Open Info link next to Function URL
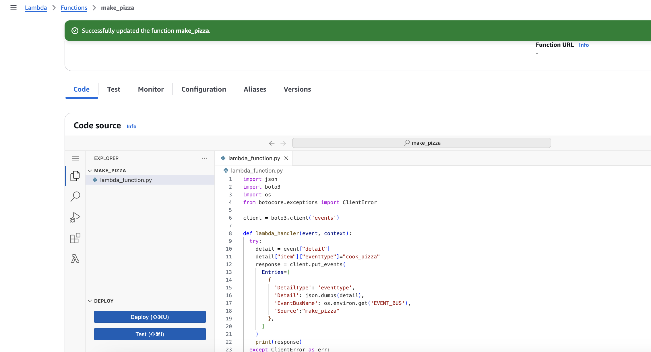This screenshot has height=352, width=651. tap(584, 45)
